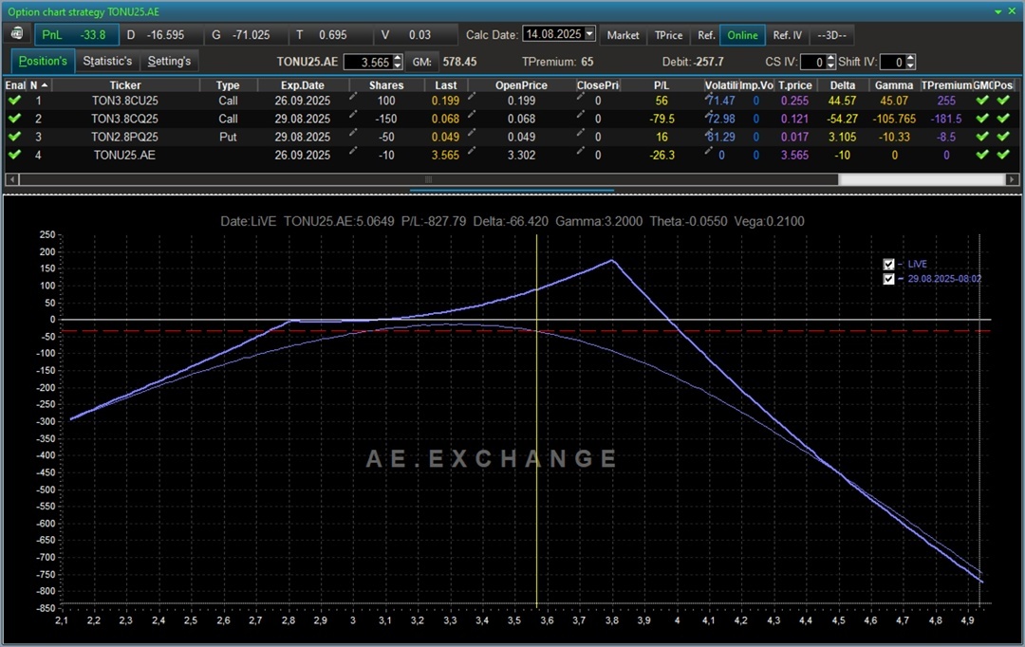Open the window title bar dropdown arrow

coord(998,11)
